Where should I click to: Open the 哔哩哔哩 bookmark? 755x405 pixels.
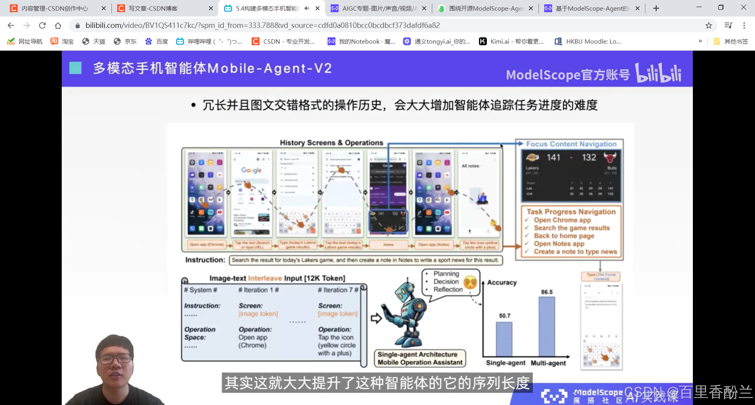[x=209, y=41]
